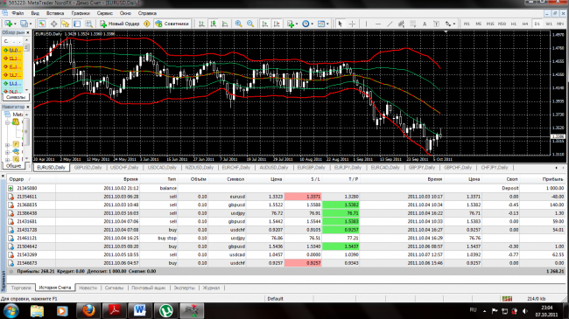Select the equidistant channel tool
The height and width of the screenshot is (319, 569).
point(401,24)
